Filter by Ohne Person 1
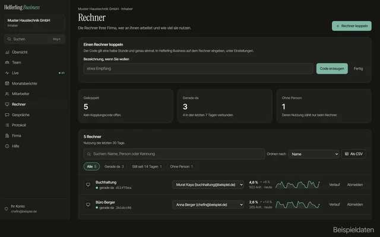This screenshot has height=237, width=380. [182, 166]
